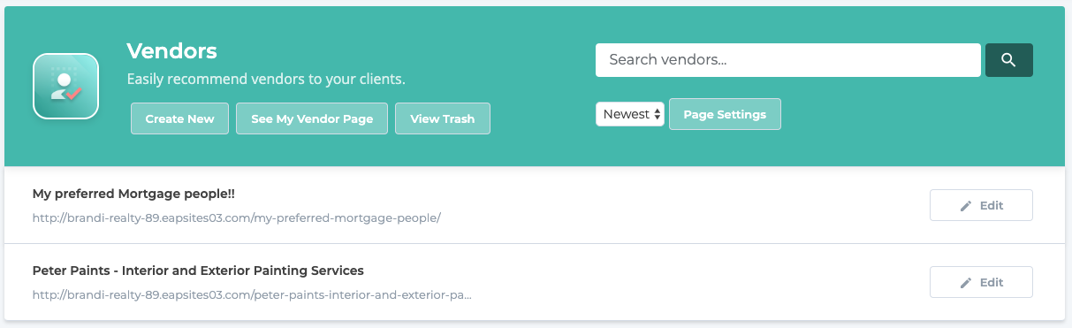Open Peter Paints - Interior and Exterior title
Screen dimensions: 1072x328
(198, 270)
